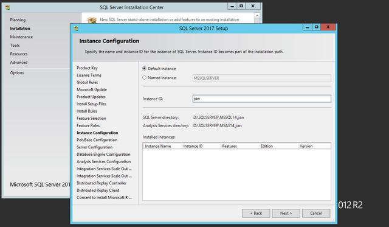Click the Named instance name field

coord(261,78)
